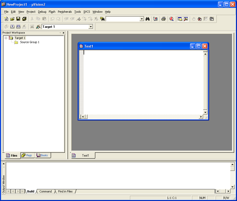Viewport: 237px width, 201px height.
Task: Click the Stop build icon
Action: pos(24,27)
